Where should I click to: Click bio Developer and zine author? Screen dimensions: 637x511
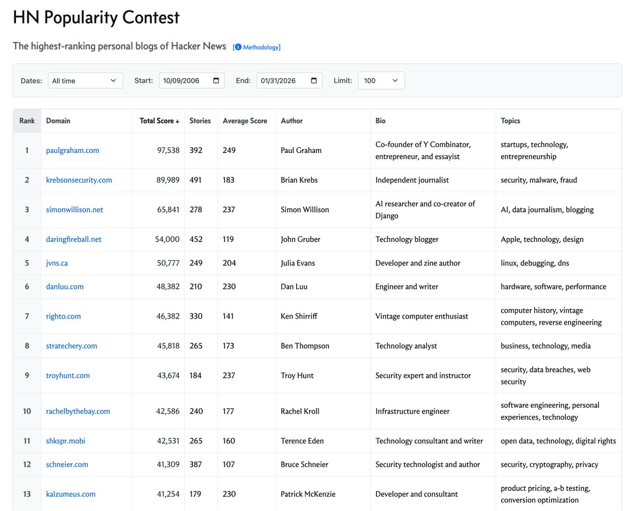coord(418,263)
